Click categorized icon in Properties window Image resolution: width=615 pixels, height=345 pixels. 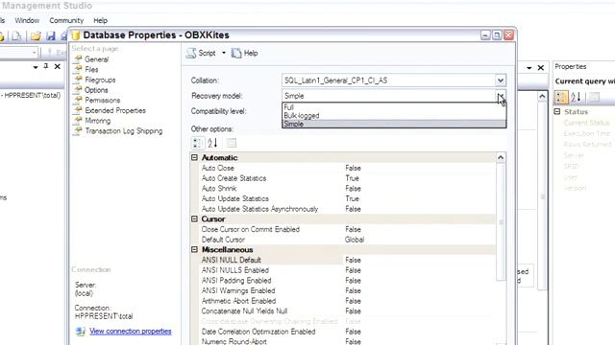pyautogui.click(x=561, y=97)
